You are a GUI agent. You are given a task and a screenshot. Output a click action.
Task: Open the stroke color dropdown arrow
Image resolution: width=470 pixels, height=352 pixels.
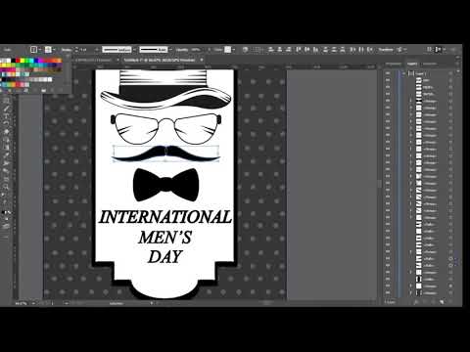coord(54,50)
